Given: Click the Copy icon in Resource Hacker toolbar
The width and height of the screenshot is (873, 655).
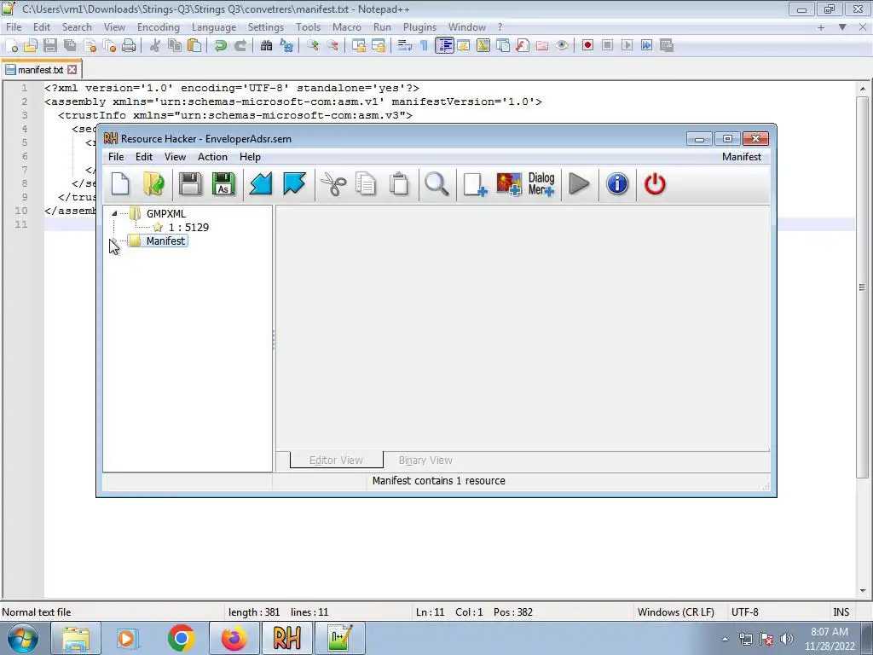Looking at the screenshot, I should click(366, 184).
